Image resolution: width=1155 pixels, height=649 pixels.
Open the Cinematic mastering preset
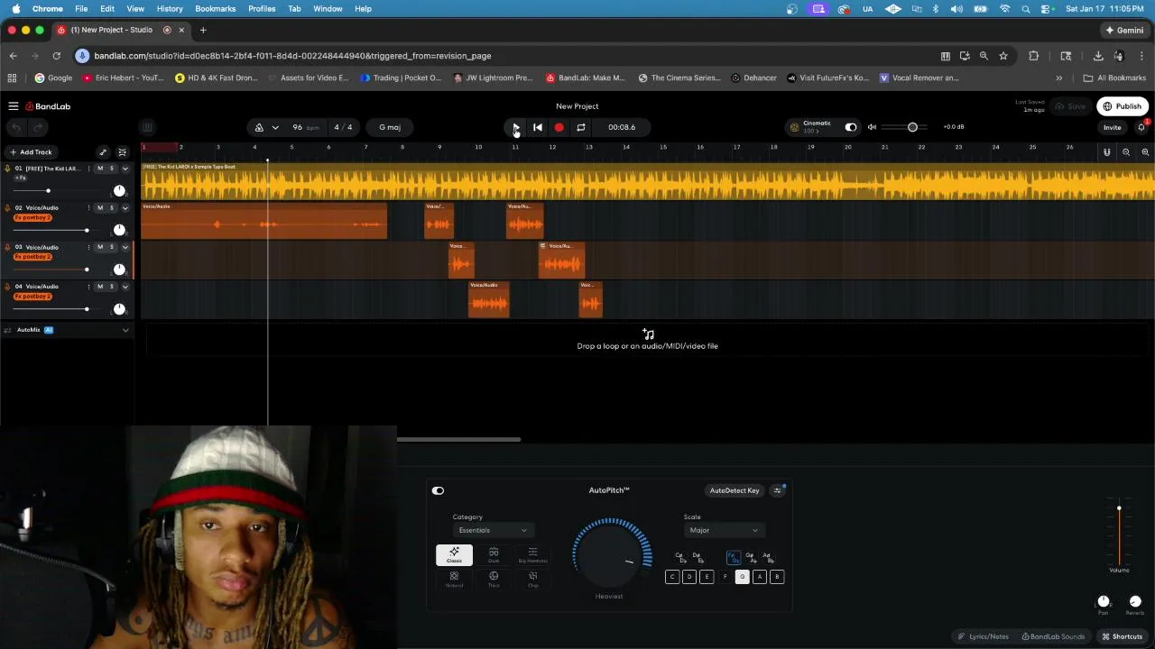[811, 127]
